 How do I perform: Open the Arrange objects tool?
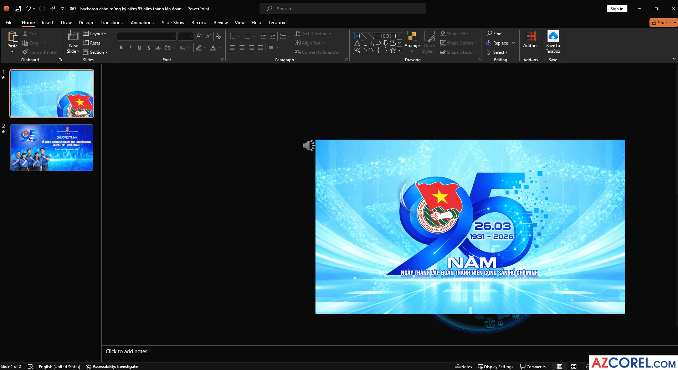(x=412, y=42)
